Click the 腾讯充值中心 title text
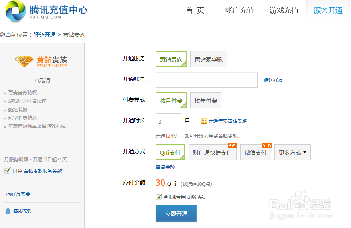The width and height of the screenshot is (351, 228). point(59,10)
